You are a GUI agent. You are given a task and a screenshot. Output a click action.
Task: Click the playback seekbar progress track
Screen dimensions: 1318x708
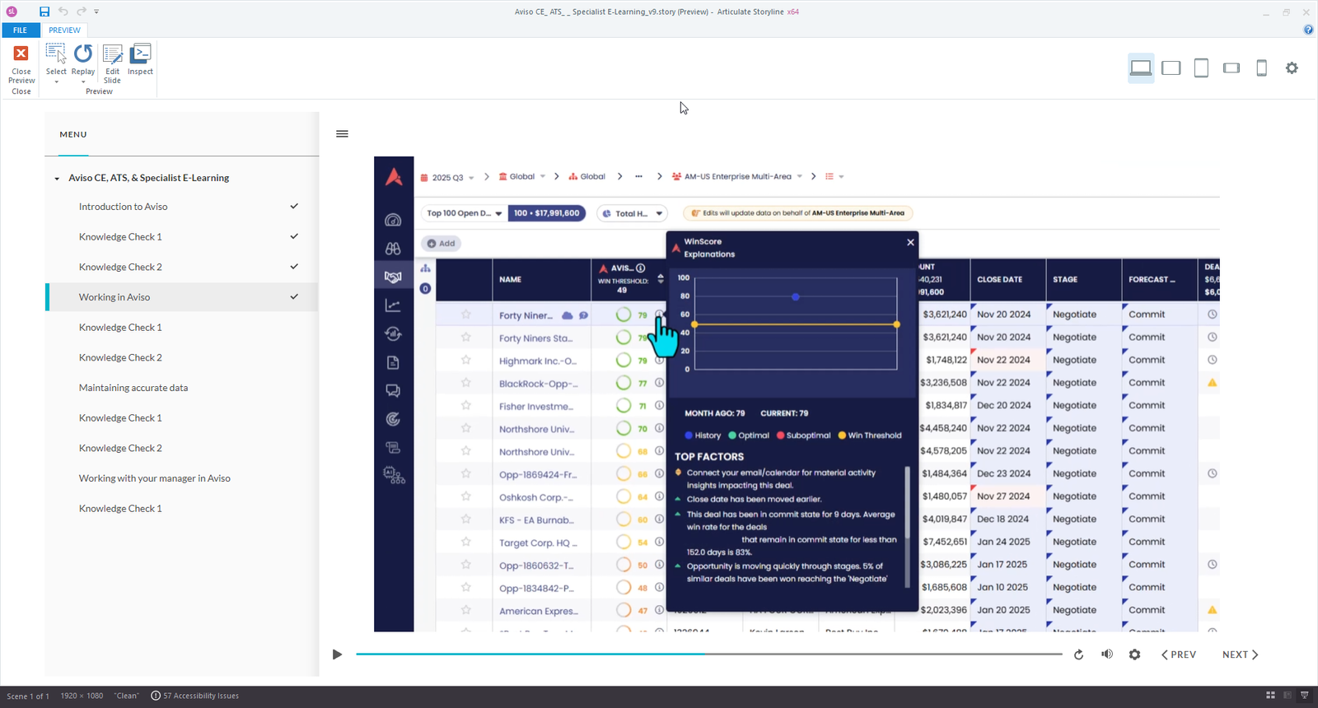tap(708, 654)
